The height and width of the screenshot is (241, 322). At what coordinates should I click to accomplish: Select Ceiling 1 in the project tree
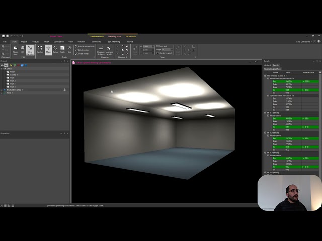[14, 75]
